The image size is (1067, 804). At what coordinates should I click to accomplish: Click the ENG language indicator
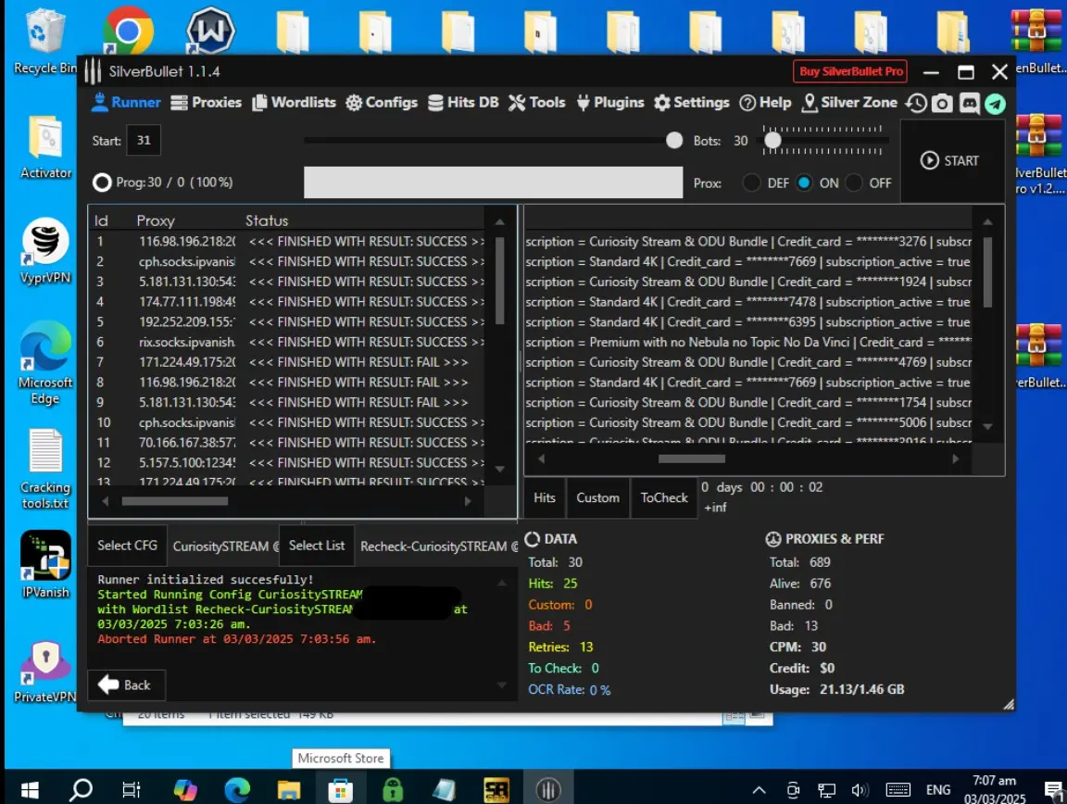click(x=937, y=790)
